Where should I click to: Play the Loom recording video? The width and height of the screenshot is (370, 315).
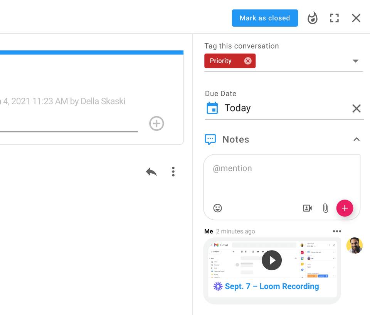pos(272,260)
